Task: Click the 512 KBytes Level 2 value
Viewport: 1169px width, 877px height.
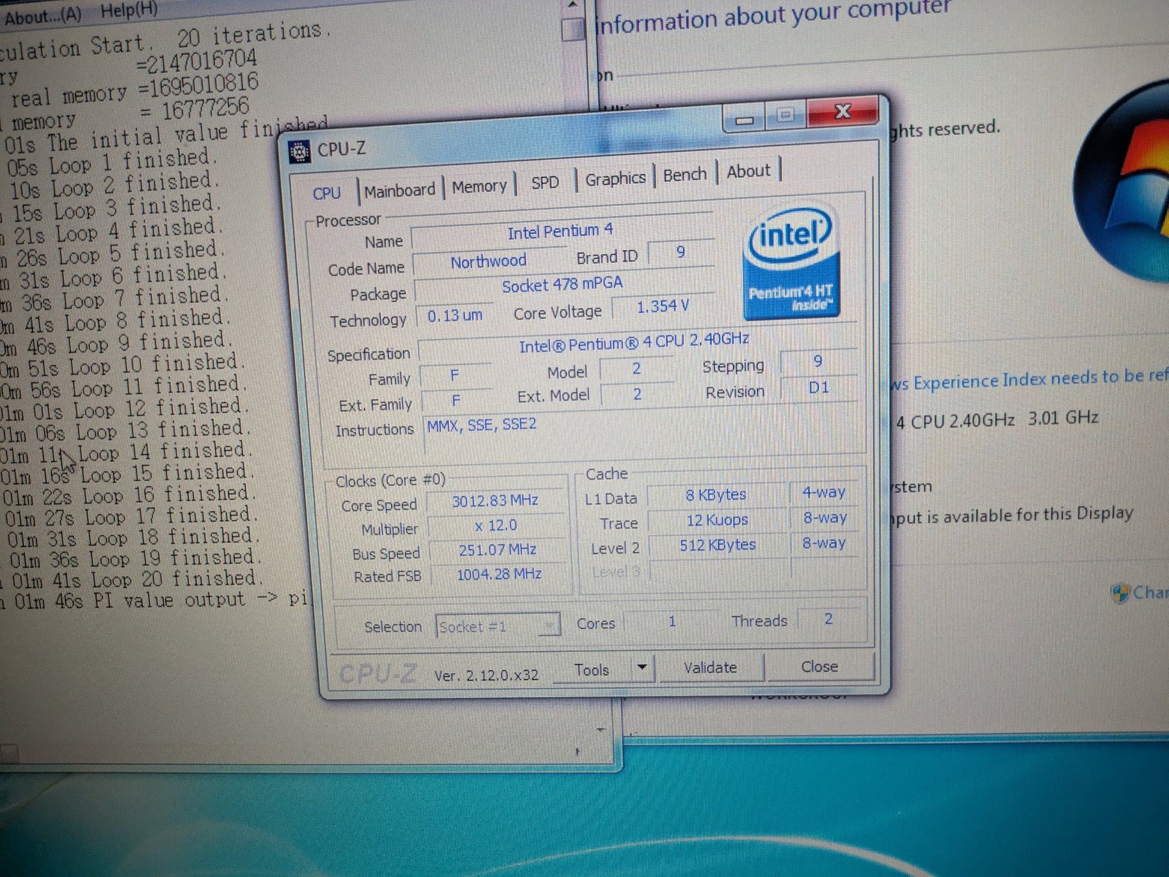Action: click(718, 544)
